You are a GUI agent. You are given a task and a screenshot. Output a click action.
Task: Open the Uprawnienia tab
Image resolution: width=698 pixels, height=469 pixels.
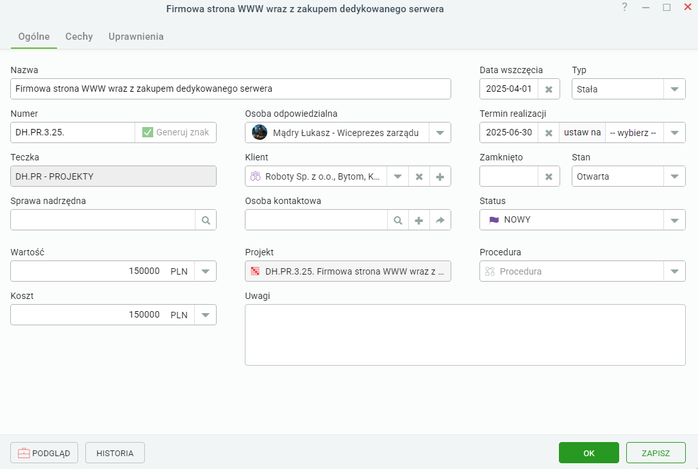pos(137,37)
